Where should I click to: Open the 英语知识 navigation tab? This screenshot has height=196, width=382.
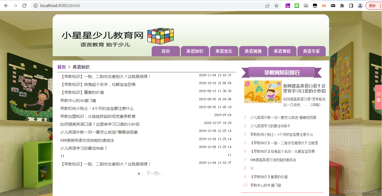coord(195,51)
